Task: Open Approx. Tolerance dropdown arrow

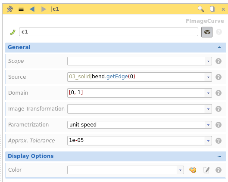Action: click(x=208, y=141)
